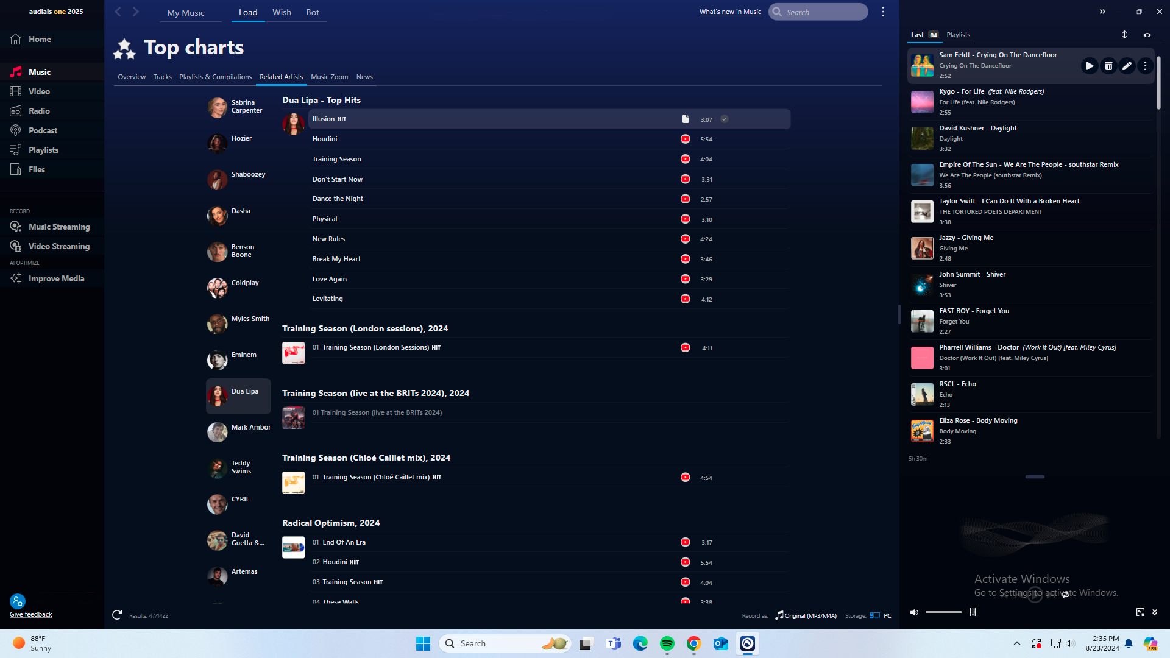Open the main three-dot options menu
Screen dimensions: 1170x658
click(883, 12)
